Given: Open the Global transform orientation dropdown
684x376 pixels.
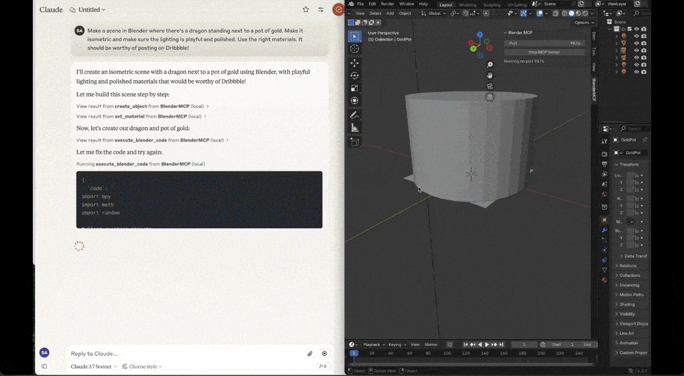Looking at the screenshot, I should [434, 13].
